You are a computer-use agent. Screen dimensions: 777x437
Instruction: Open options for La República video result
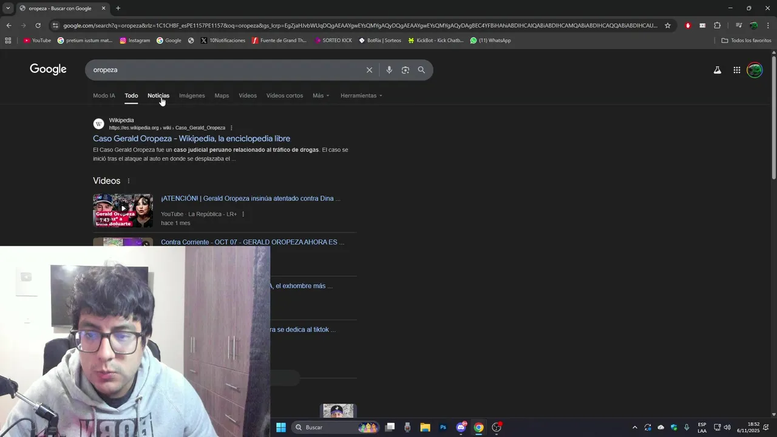point(243,214)
